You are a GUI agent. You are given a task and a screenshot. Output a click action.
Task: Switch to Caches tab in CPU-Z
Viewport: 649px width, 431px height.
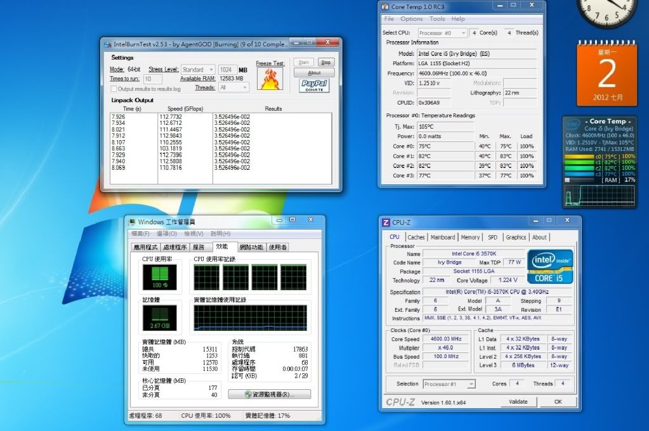(x=416, y=238)
